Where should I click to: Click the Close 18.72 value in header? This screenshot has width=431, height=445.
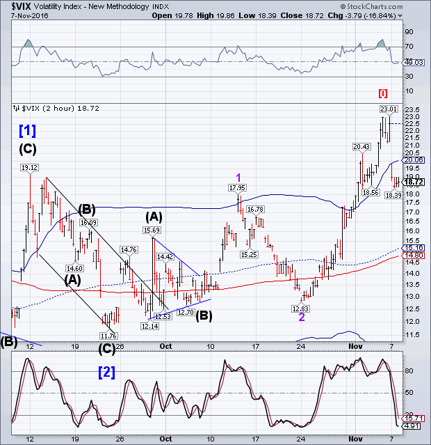302,15
